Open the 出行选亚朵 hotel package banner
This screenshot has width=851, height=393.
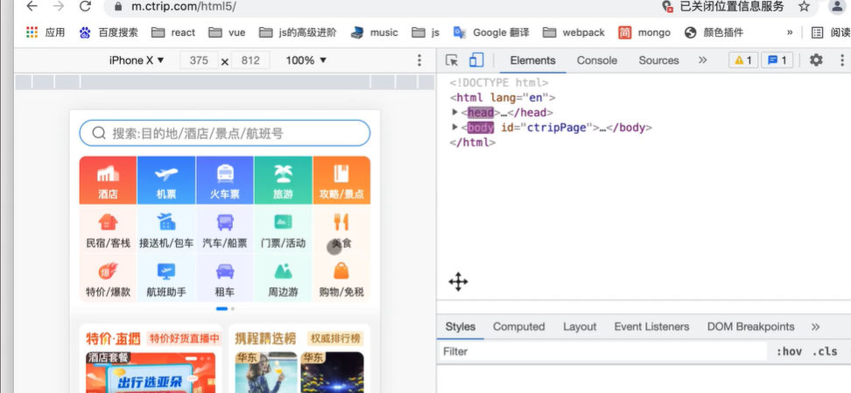[151, 372]
